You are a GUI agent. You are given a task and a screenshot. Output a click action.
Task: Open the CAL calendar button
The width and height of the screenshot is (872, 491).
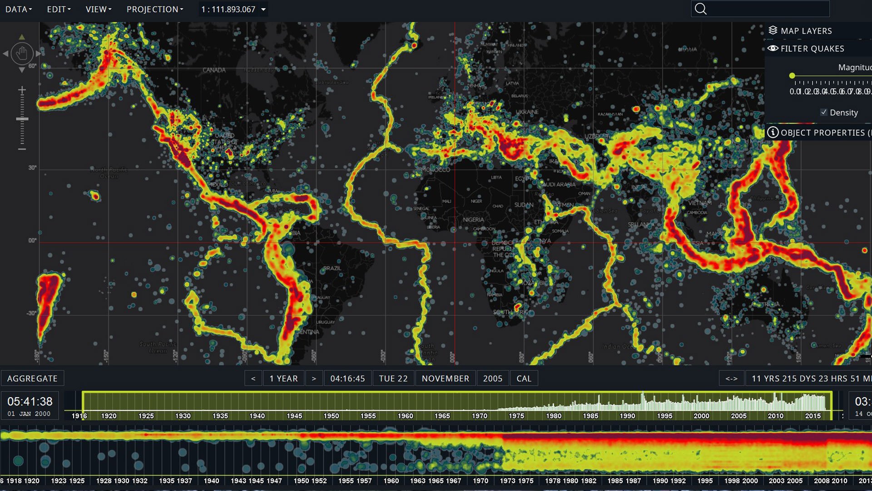(x=524, y=378)
